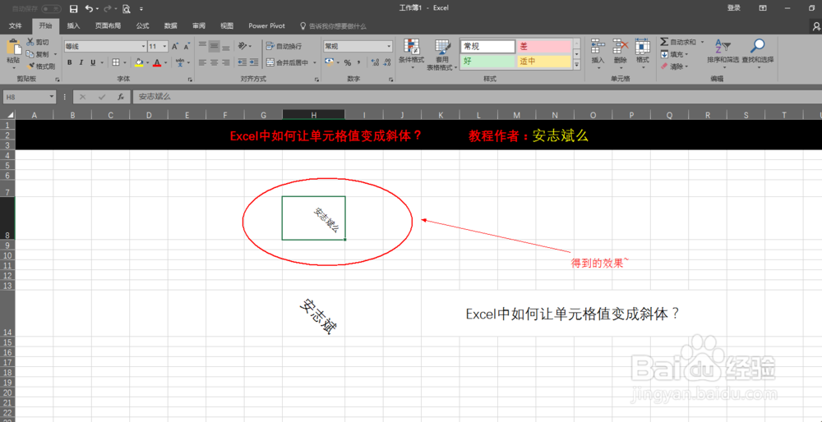Click the Insert cells (插入) icon
This screenshot has height=422, width=822.
[x=598, y=47]
